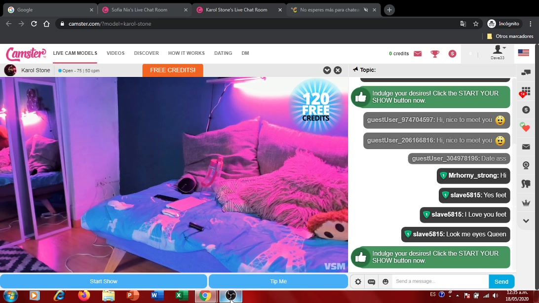
Task: Open the VIDEOS menu item
Action: [x=115, y=53]
